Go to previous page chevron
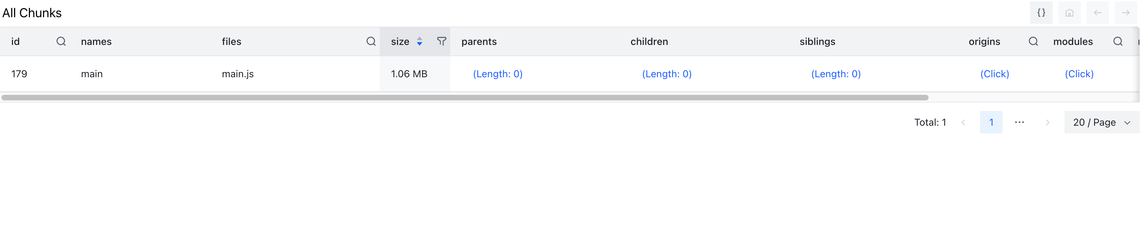 (963, 122)
